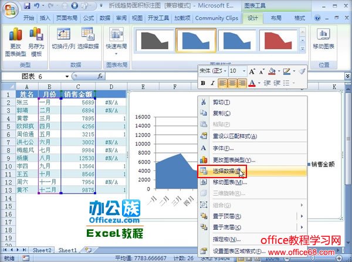Open font size dropdown showing 10

244,71
